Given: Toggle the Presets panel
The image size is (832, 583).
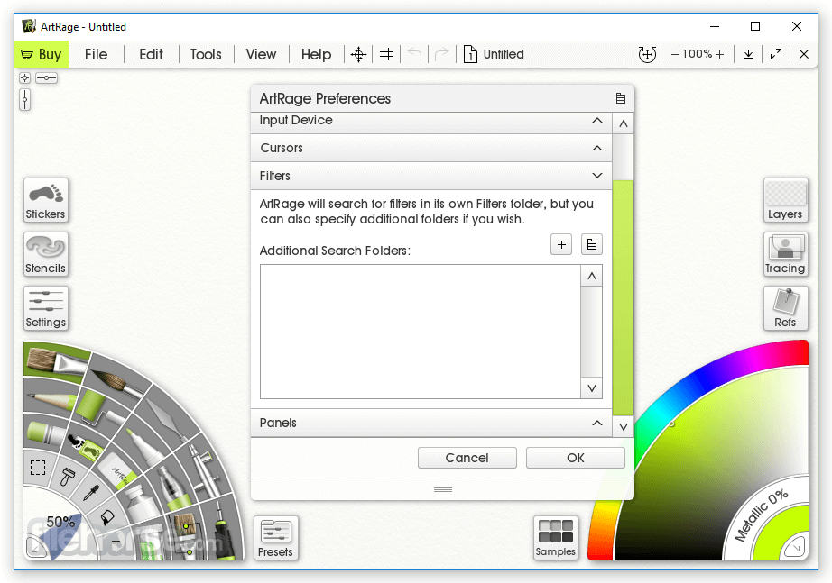Looking at the screenshot, I should [275, 538].
